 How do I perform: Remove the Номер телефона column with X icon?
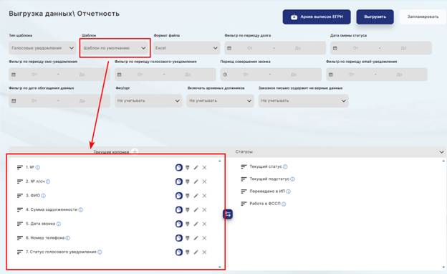(x=204, y=238)
